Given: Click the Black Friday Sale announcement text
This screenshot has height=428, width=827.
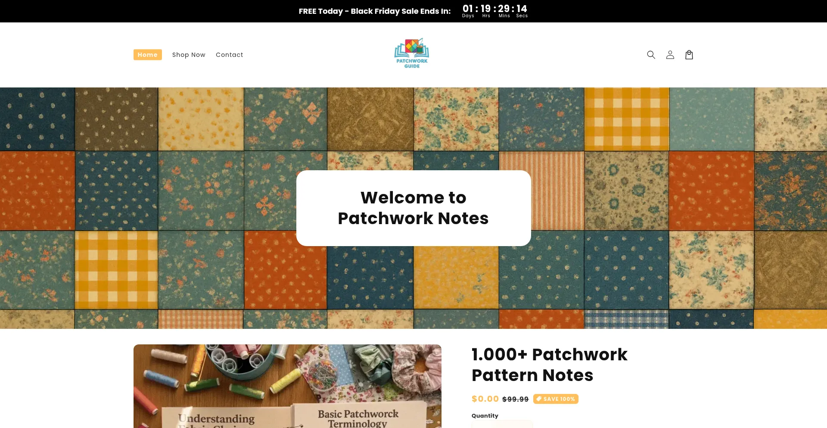Looking at the screenshot, I should click(x=374, y=11).
